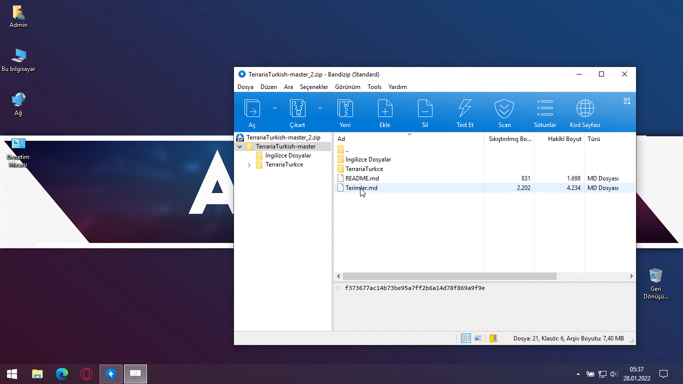Click the Ekle (Add) toolbar icon
The image size is (683, 384).
tap(385, 108)
